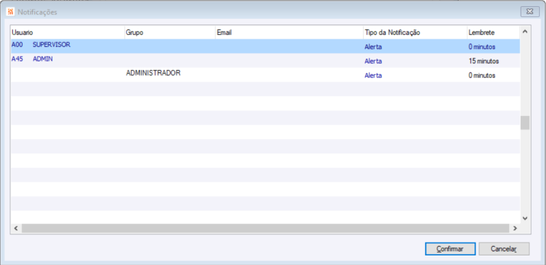Select the SUPERVISOR user name

coord(52,45)
